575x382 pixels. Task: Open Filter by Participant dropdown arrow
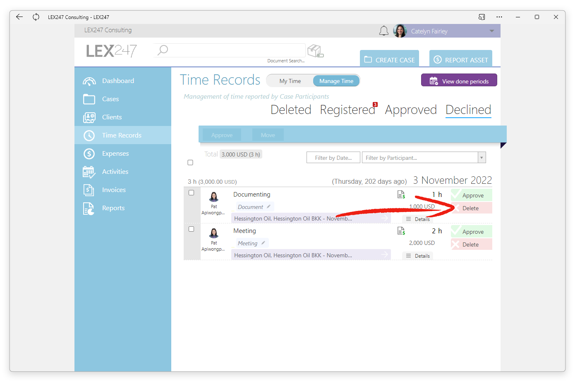[482, 158]
